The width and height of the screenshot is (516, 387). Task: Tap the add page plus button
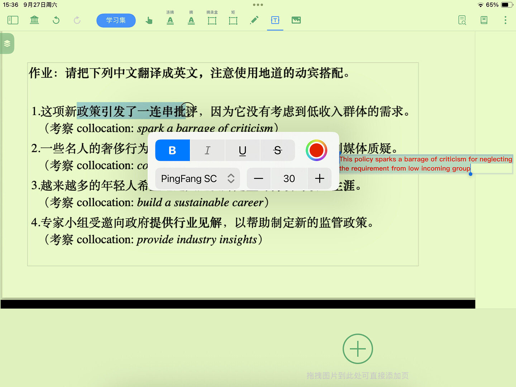(358, 349)
